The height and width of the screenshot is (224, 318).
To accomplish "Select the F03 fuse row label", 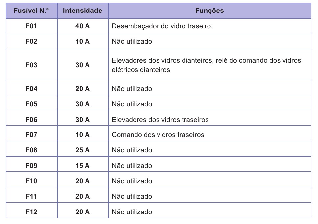I will pos(31,65).
